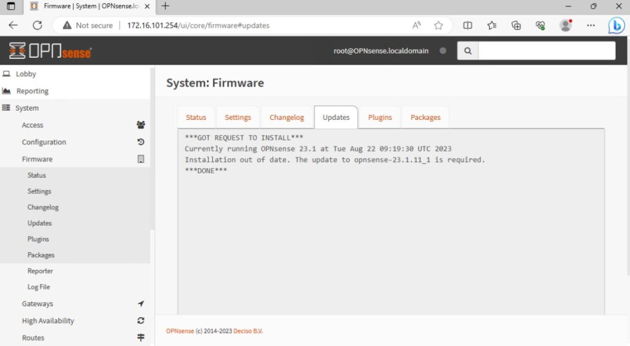Screen dimensions: 630x346
Task: Switch to the Changelog tab
Action: (x=287, y=117)
